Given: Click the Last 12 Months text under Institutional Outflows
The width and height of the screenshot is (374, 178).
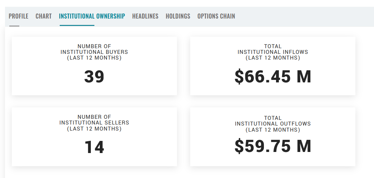Looking at the screenshot, I should [x=273, y=130].
